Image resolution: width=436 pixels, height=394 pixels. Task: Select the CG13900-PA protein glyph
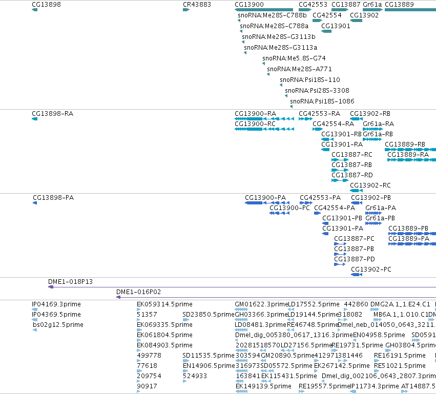pos(267,203)
